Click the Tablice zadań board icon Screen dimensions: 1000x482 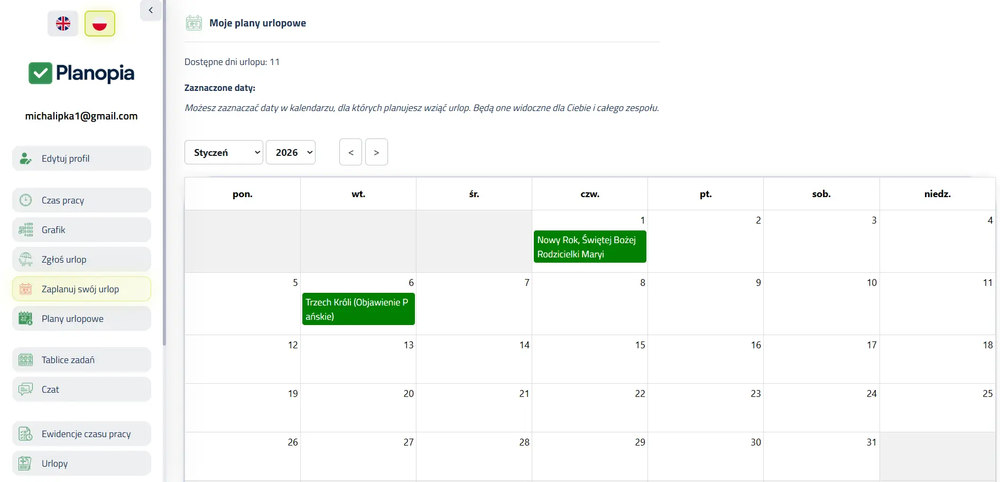click(25, 360)
